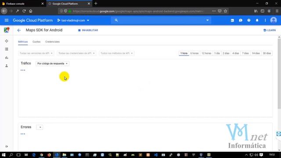
Task: Open Visual Studio Code from taskbar
Action: coord(155,155)
